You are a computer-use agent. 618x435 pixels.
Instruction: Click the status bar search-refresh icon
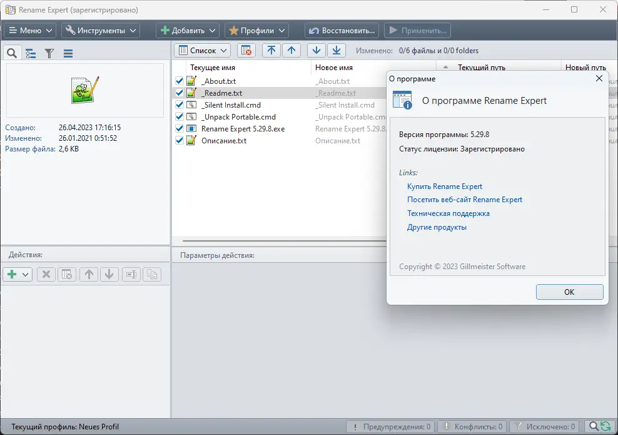click(x=599, y=426)
